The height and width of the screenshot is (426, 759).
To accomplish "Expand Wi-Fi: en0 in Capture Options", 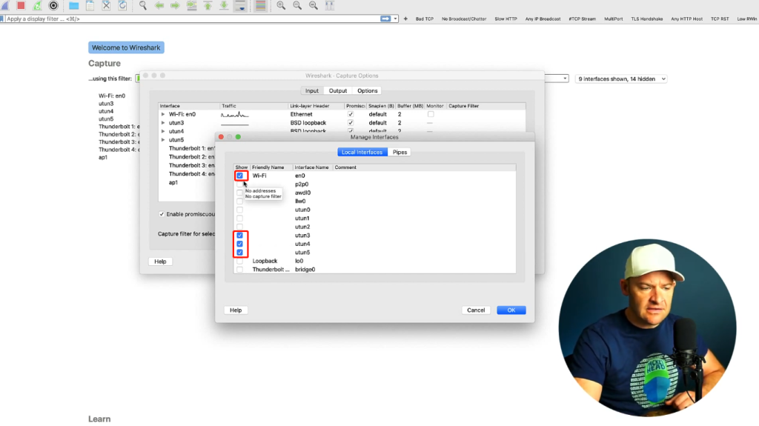I will [x=163, y=114].
